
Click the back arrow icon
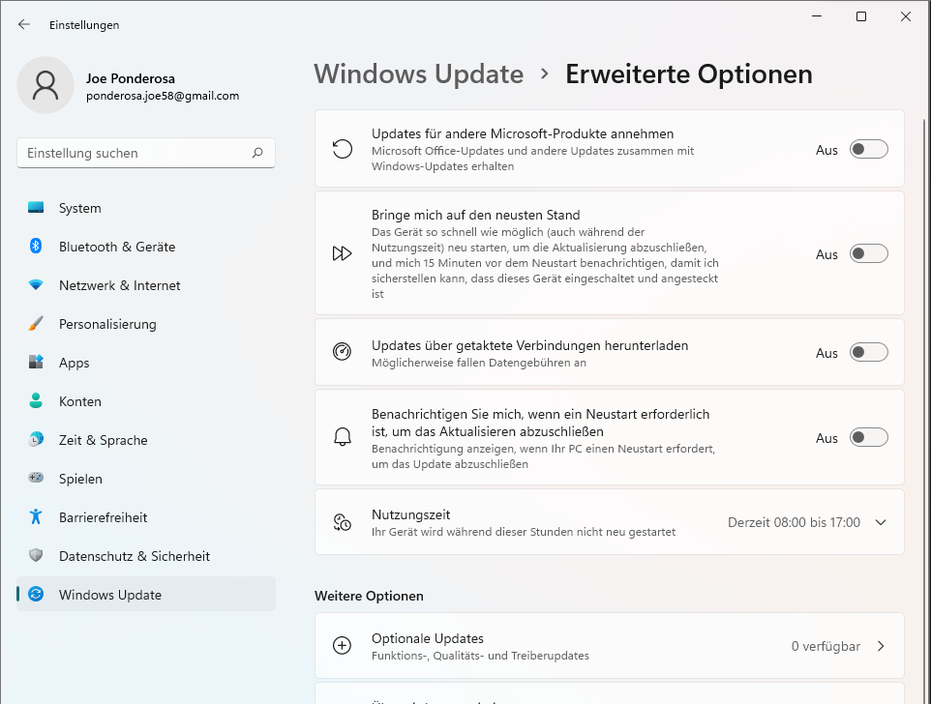point(24,25)
